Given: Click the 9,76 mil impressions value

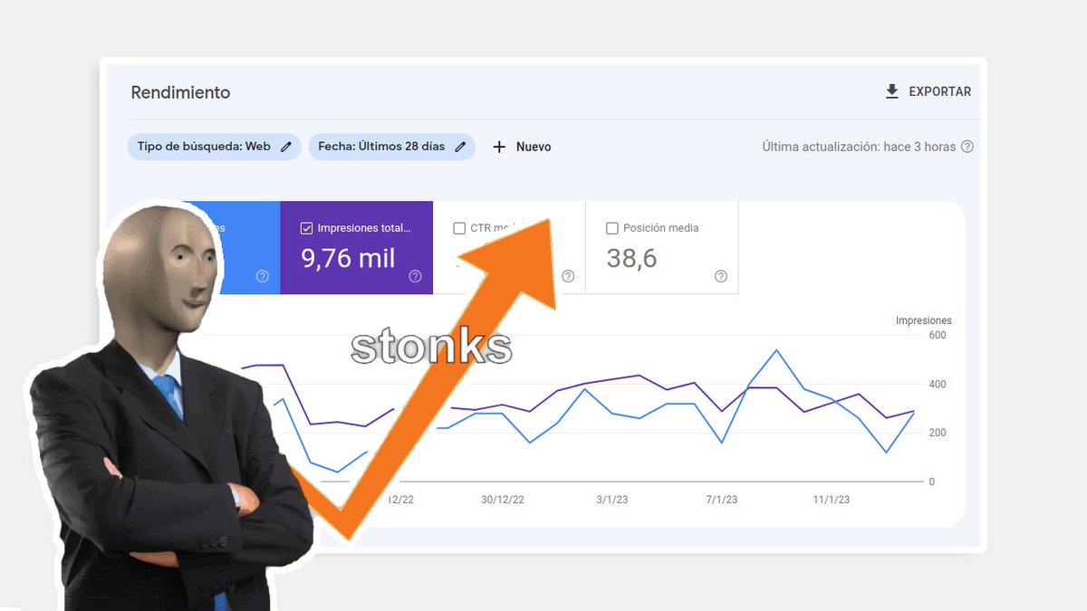Looking at the screenshot, I should point(349,258).
